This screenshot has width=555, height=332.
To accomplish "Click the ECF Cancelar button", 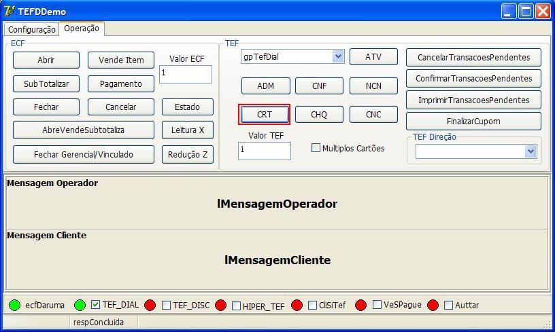I will click(121, 107).
